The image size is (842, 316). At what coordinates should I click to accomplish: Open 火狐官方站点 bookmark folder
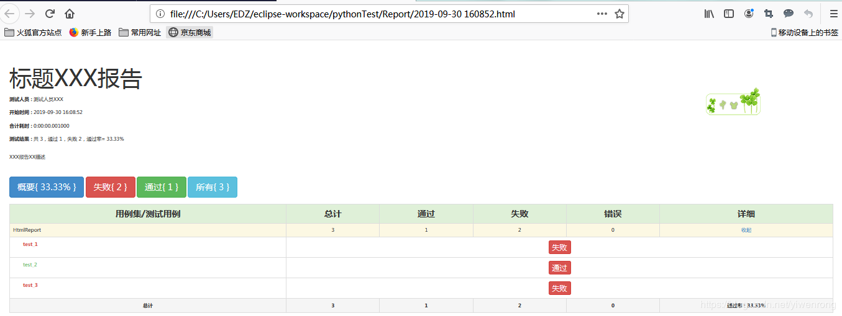(33, 32)
